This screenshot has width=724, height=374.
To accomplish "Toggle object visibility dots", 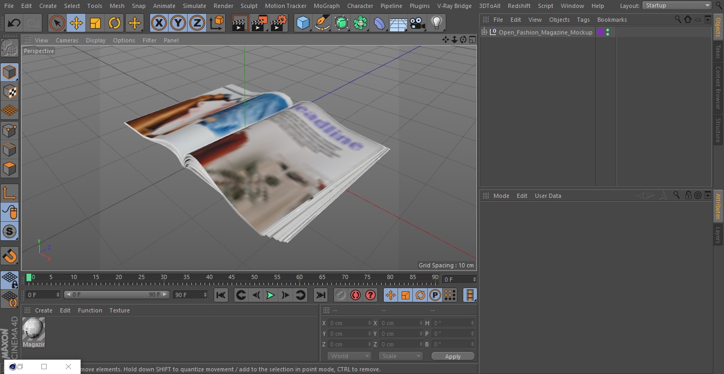I will 607,32.
